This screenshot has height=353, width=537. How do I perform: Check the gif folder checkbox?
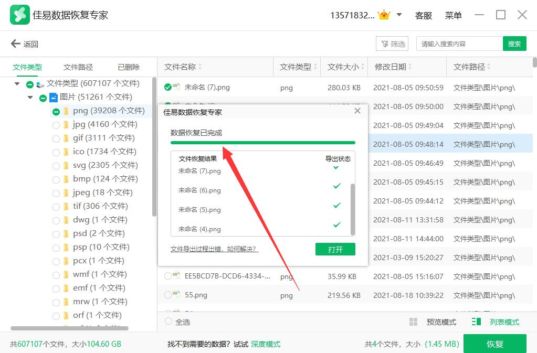[x=56, y=139]
